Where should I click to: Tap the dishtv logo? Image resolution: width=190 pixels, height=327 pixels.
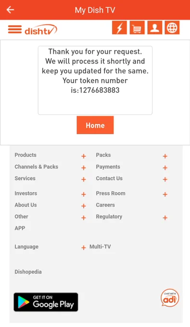coord(41,30)
